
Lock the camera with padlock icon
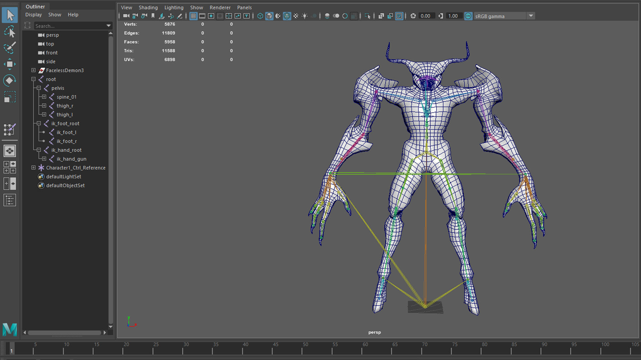pos(135,16)
